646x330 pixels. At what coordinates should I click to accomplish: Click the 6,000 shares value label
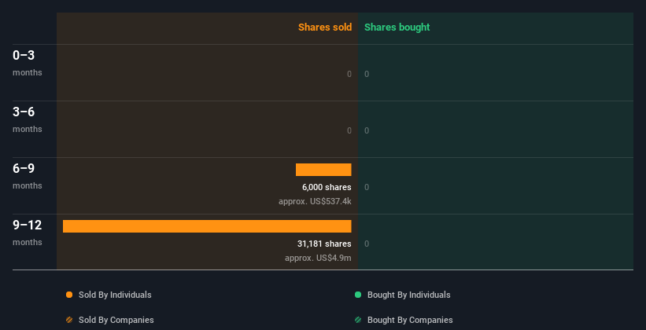point(327,187)
